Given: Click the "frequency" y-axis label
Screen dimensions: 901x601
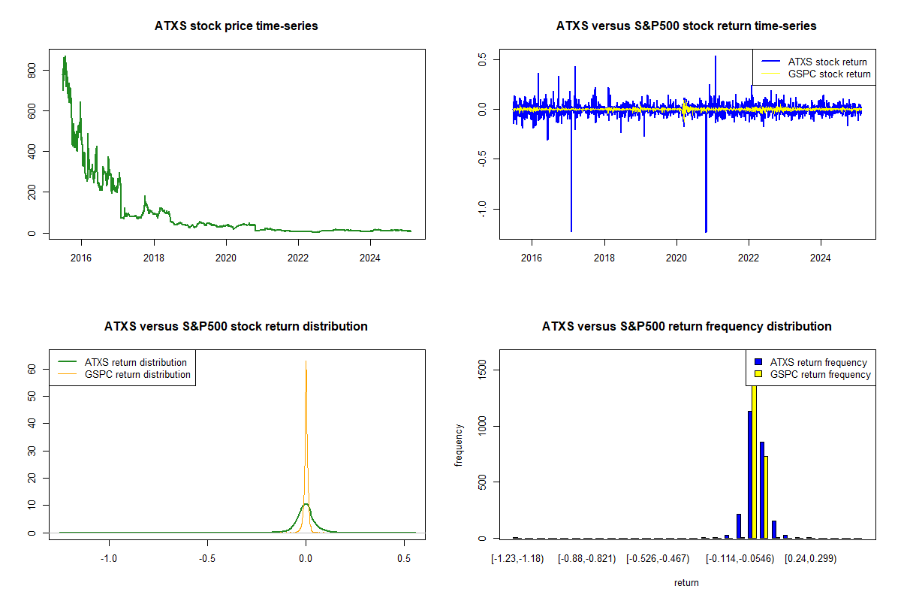Looking at the screenshot, I should pyautogui.click(x=459, y=445).
